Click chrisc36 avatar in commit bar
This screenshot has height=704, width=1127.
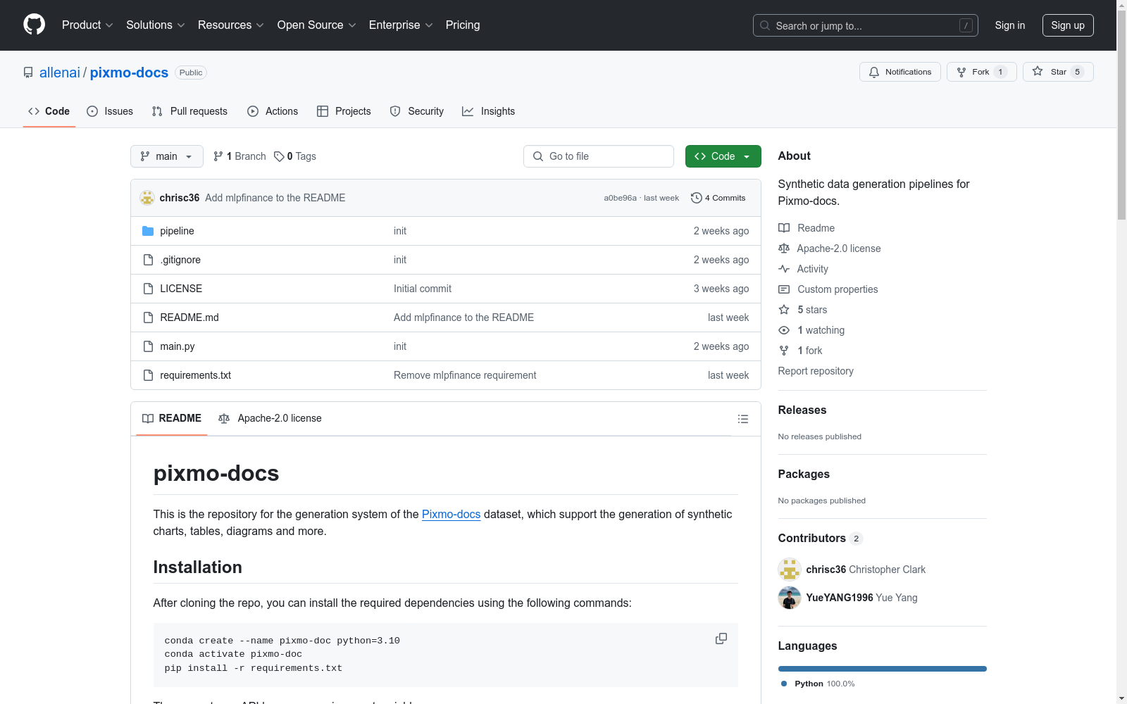coord(147,198)
